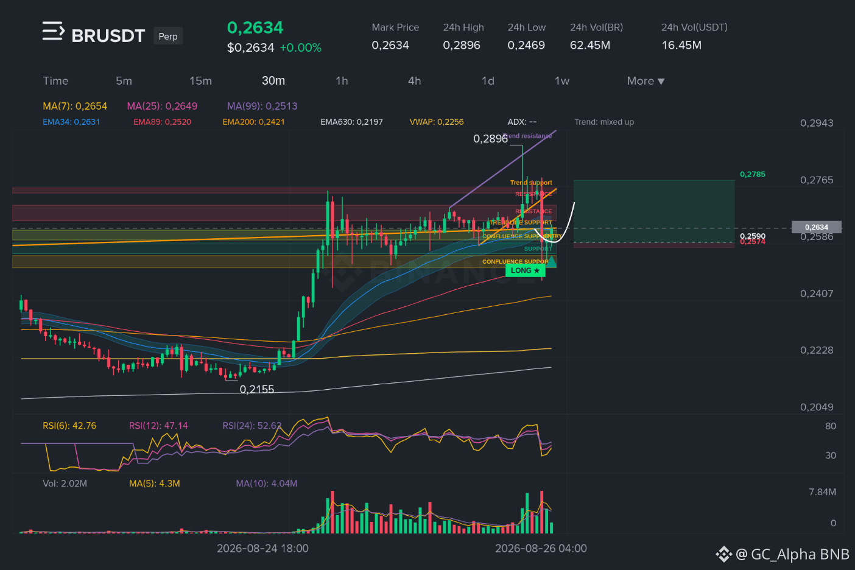855x570 pixels.
Task: Select the 30m timeframe tab
Action: pyautogui.click(x=273, y=81)
